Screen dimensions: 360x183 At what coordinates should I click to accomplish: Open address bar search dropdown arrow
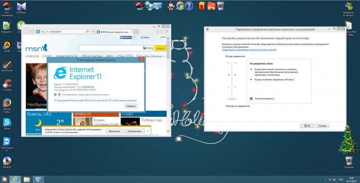pos(90,32)
